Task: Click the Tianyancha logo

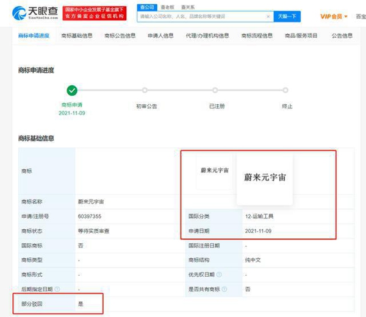Action: point(35,13)
